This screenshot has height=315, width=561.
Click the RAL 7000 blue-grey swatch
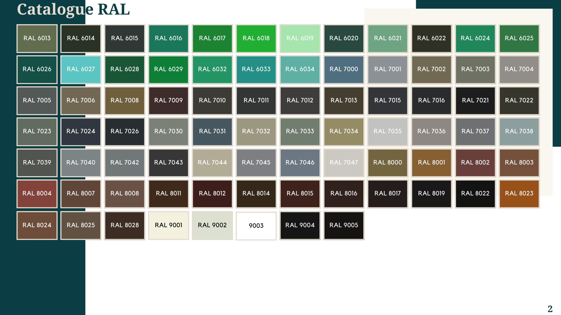[x=344, y=69]
